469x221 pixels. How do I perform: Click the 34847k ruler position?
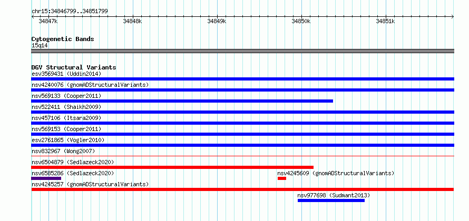(x=48, y=21)
